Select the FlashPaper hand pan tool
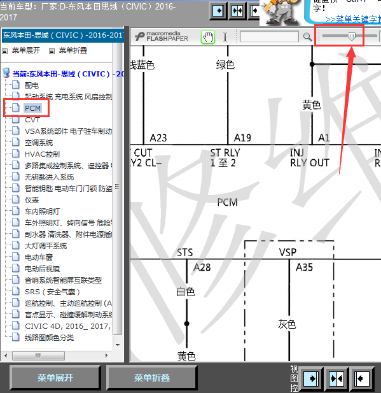 [208, 38]
